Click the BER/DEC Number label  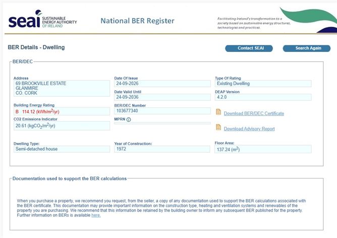tap(130, 105)
